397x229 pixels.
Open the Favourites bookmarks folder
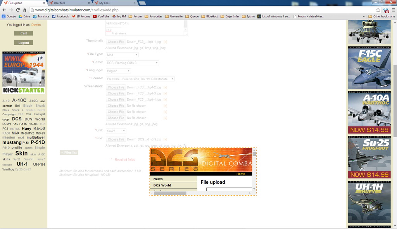tap(154, 16)
